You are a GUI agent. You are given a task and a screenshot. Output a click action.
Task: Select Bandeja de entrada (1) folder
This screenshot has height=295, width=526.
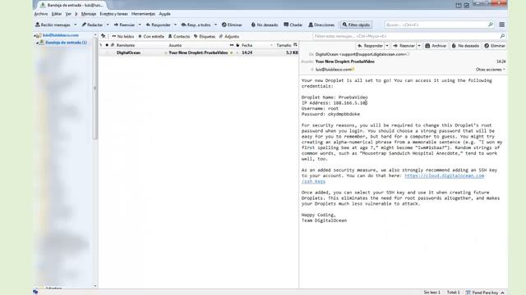(x=66, y=43)
